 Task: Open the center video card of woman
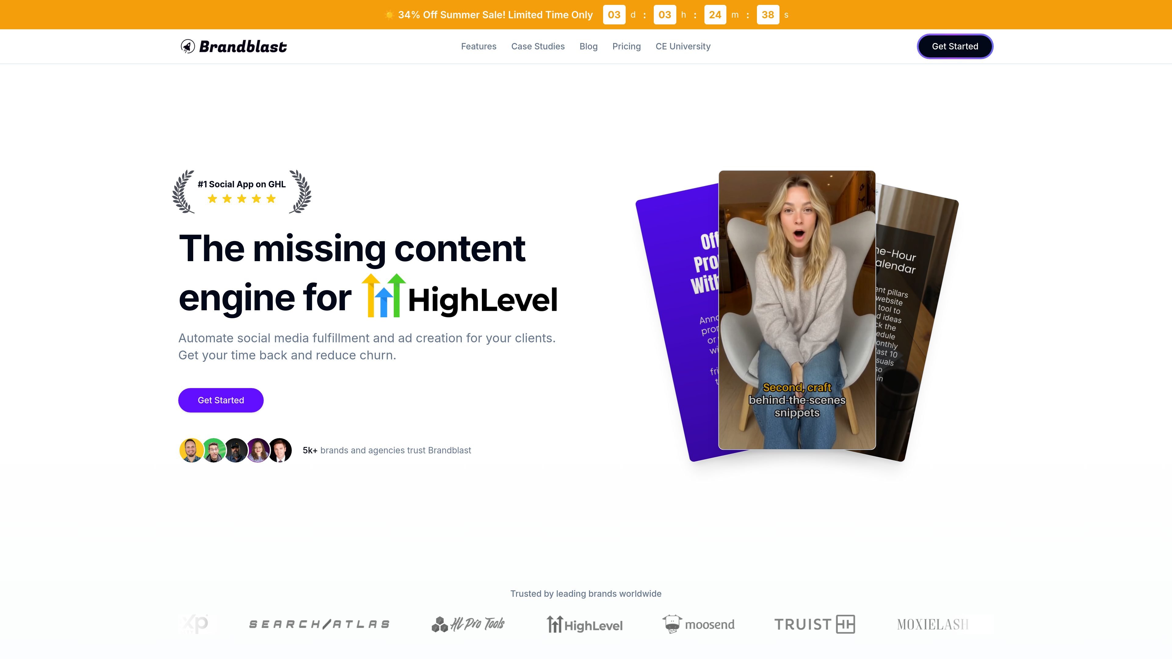(x=797, y=310)
